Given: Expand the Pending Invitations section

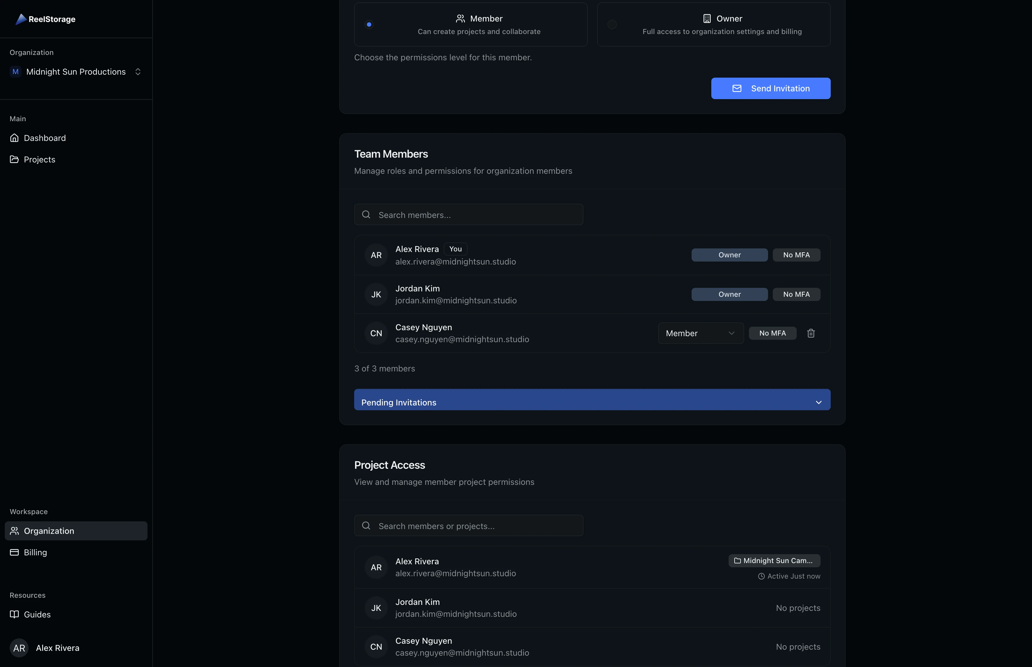Looking at the screenshot, I should [592, 399].
